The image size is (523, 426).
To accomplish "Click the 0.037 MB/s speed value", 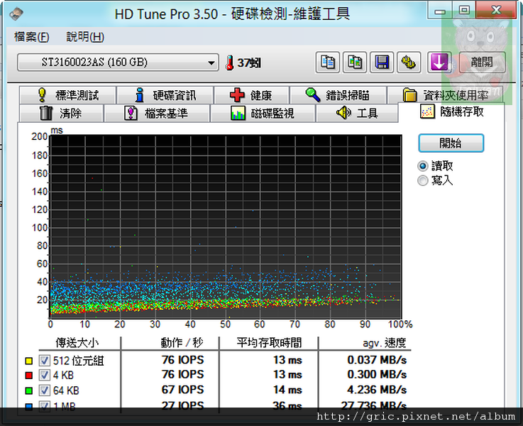I will pyautogui.click(x=377, y=360).
